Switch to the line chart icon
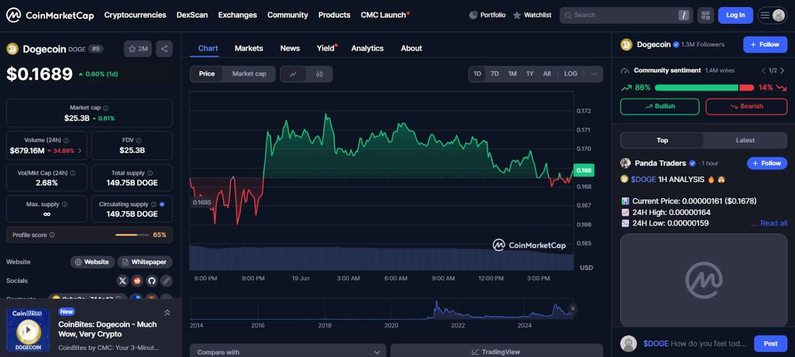The height and width of the screenshot is (357, 795). [x=293, y=74]
